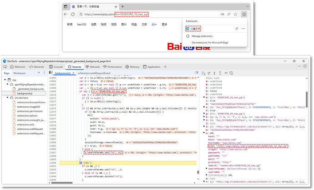Open the Extensions puzzle icon in toolbar
The width and height of the screenshot is (314, 190).
point(244,15)
